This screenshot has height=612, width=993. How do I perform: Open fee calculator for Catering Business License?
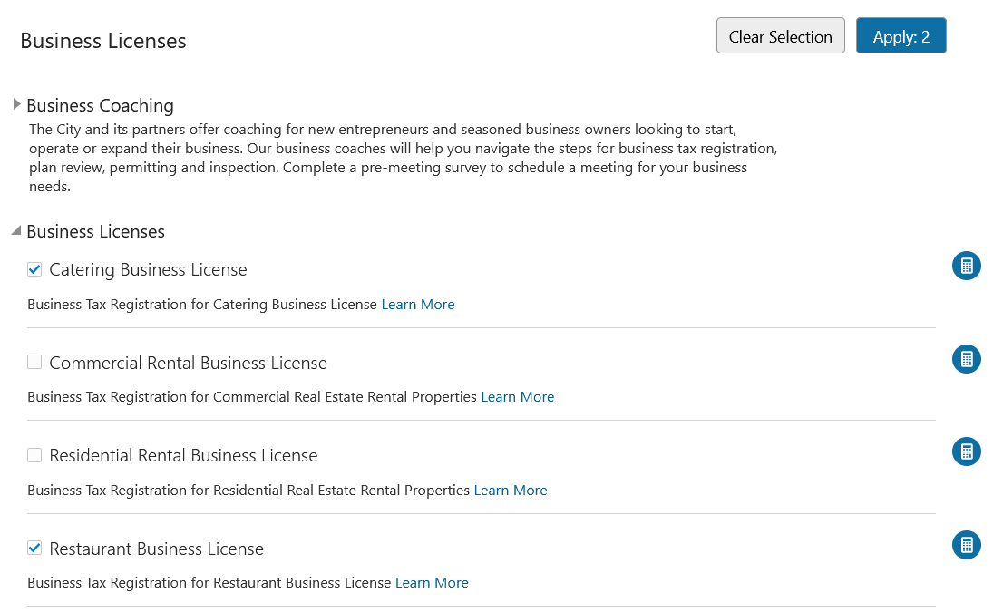coord(966,266)
